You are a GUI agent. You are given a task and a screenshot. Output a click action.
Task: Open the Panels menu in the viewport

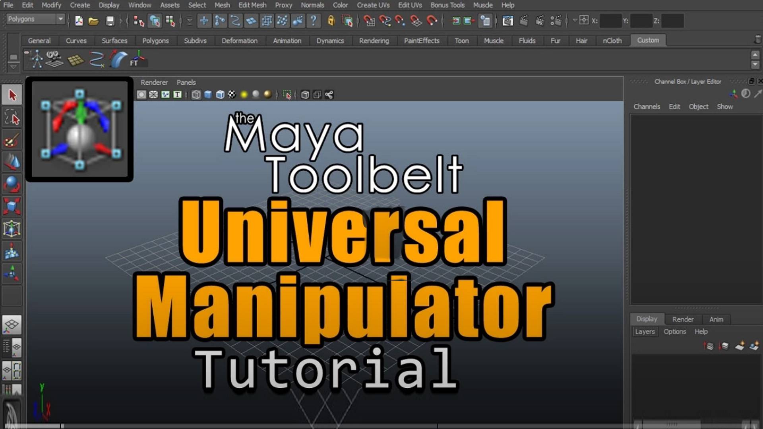(186, 83)
